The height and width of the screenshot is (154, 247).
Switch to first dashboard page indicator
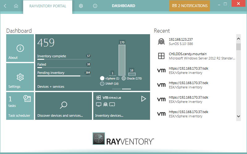(x=117, y=89)
